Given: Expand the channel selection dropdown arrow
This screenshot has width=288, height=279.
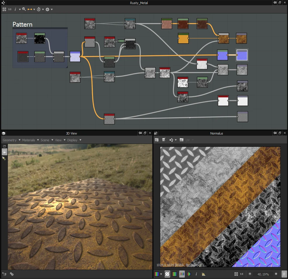Looking at the screenshot, I should click(x=161, y=274).
